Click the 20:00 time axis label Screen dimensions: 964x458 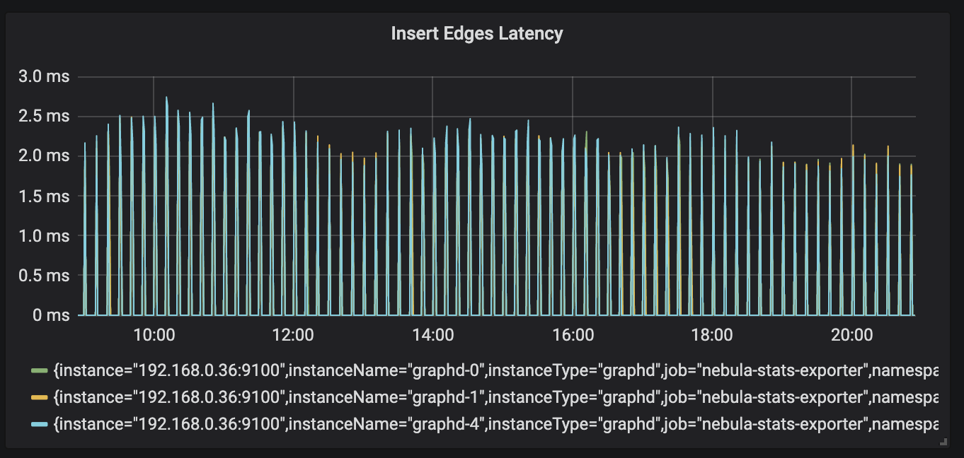(x=851, y=334)
